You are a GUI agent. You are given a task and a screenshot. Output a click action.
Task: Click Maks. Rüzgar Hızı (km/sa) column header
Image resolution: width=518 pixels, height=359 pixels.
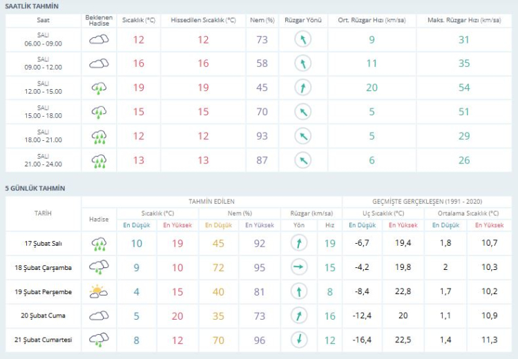(464, 20)
